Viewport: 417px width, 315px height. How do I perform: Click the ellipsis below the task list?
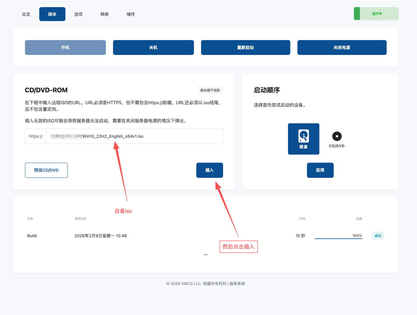pyautogui.click(x=206, y=254)
